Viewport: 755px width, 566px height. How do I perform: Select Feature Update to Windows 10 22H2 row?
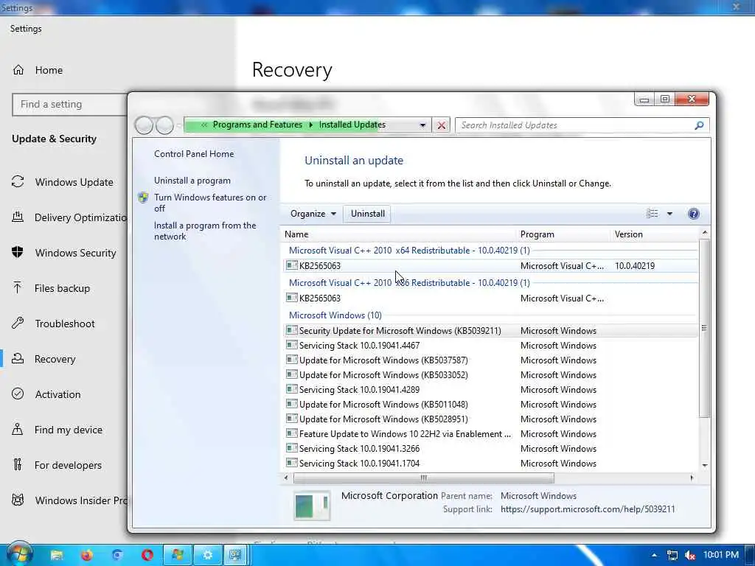(490, 434)
